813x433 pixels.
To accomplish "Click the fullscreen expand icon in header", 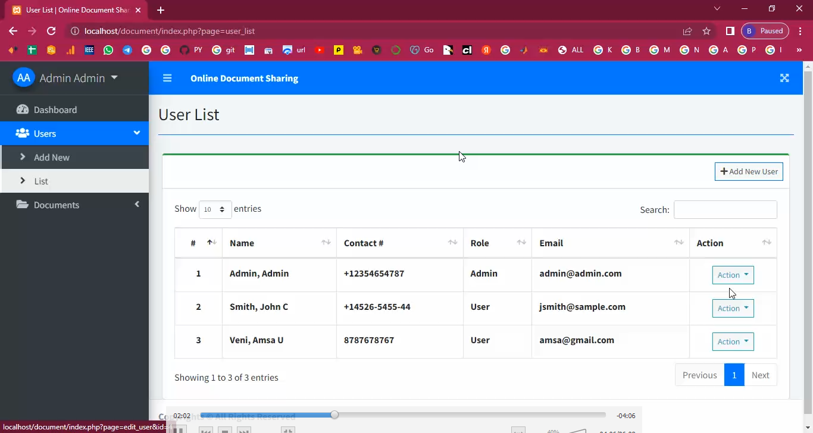I will 784,78.
